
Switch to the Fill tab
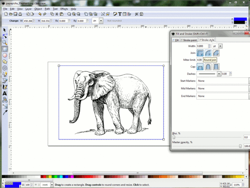176,40
